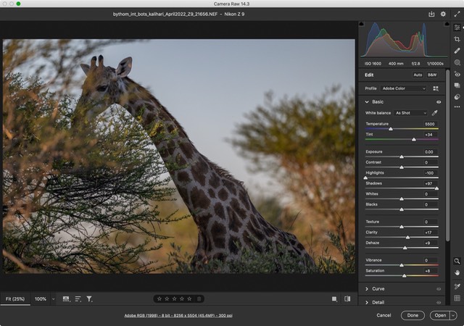Open Camera Raw preferences gear

point(443,14)
